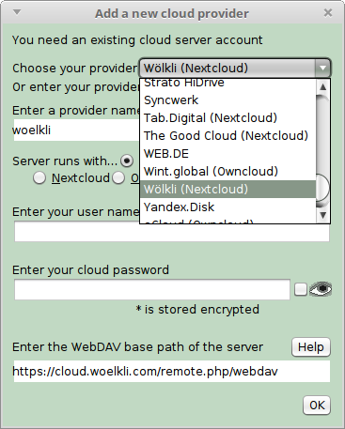Open the WebDAV Help button
Image resolution: width=345 pixels, height=429 pixels.
pos(311,347)
